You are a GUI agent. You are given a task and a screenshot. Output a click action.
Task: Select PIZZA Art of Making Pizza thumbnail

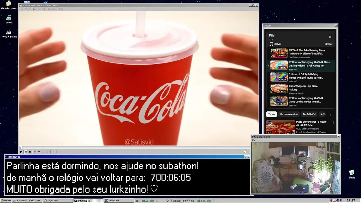(x=279, y=53)
